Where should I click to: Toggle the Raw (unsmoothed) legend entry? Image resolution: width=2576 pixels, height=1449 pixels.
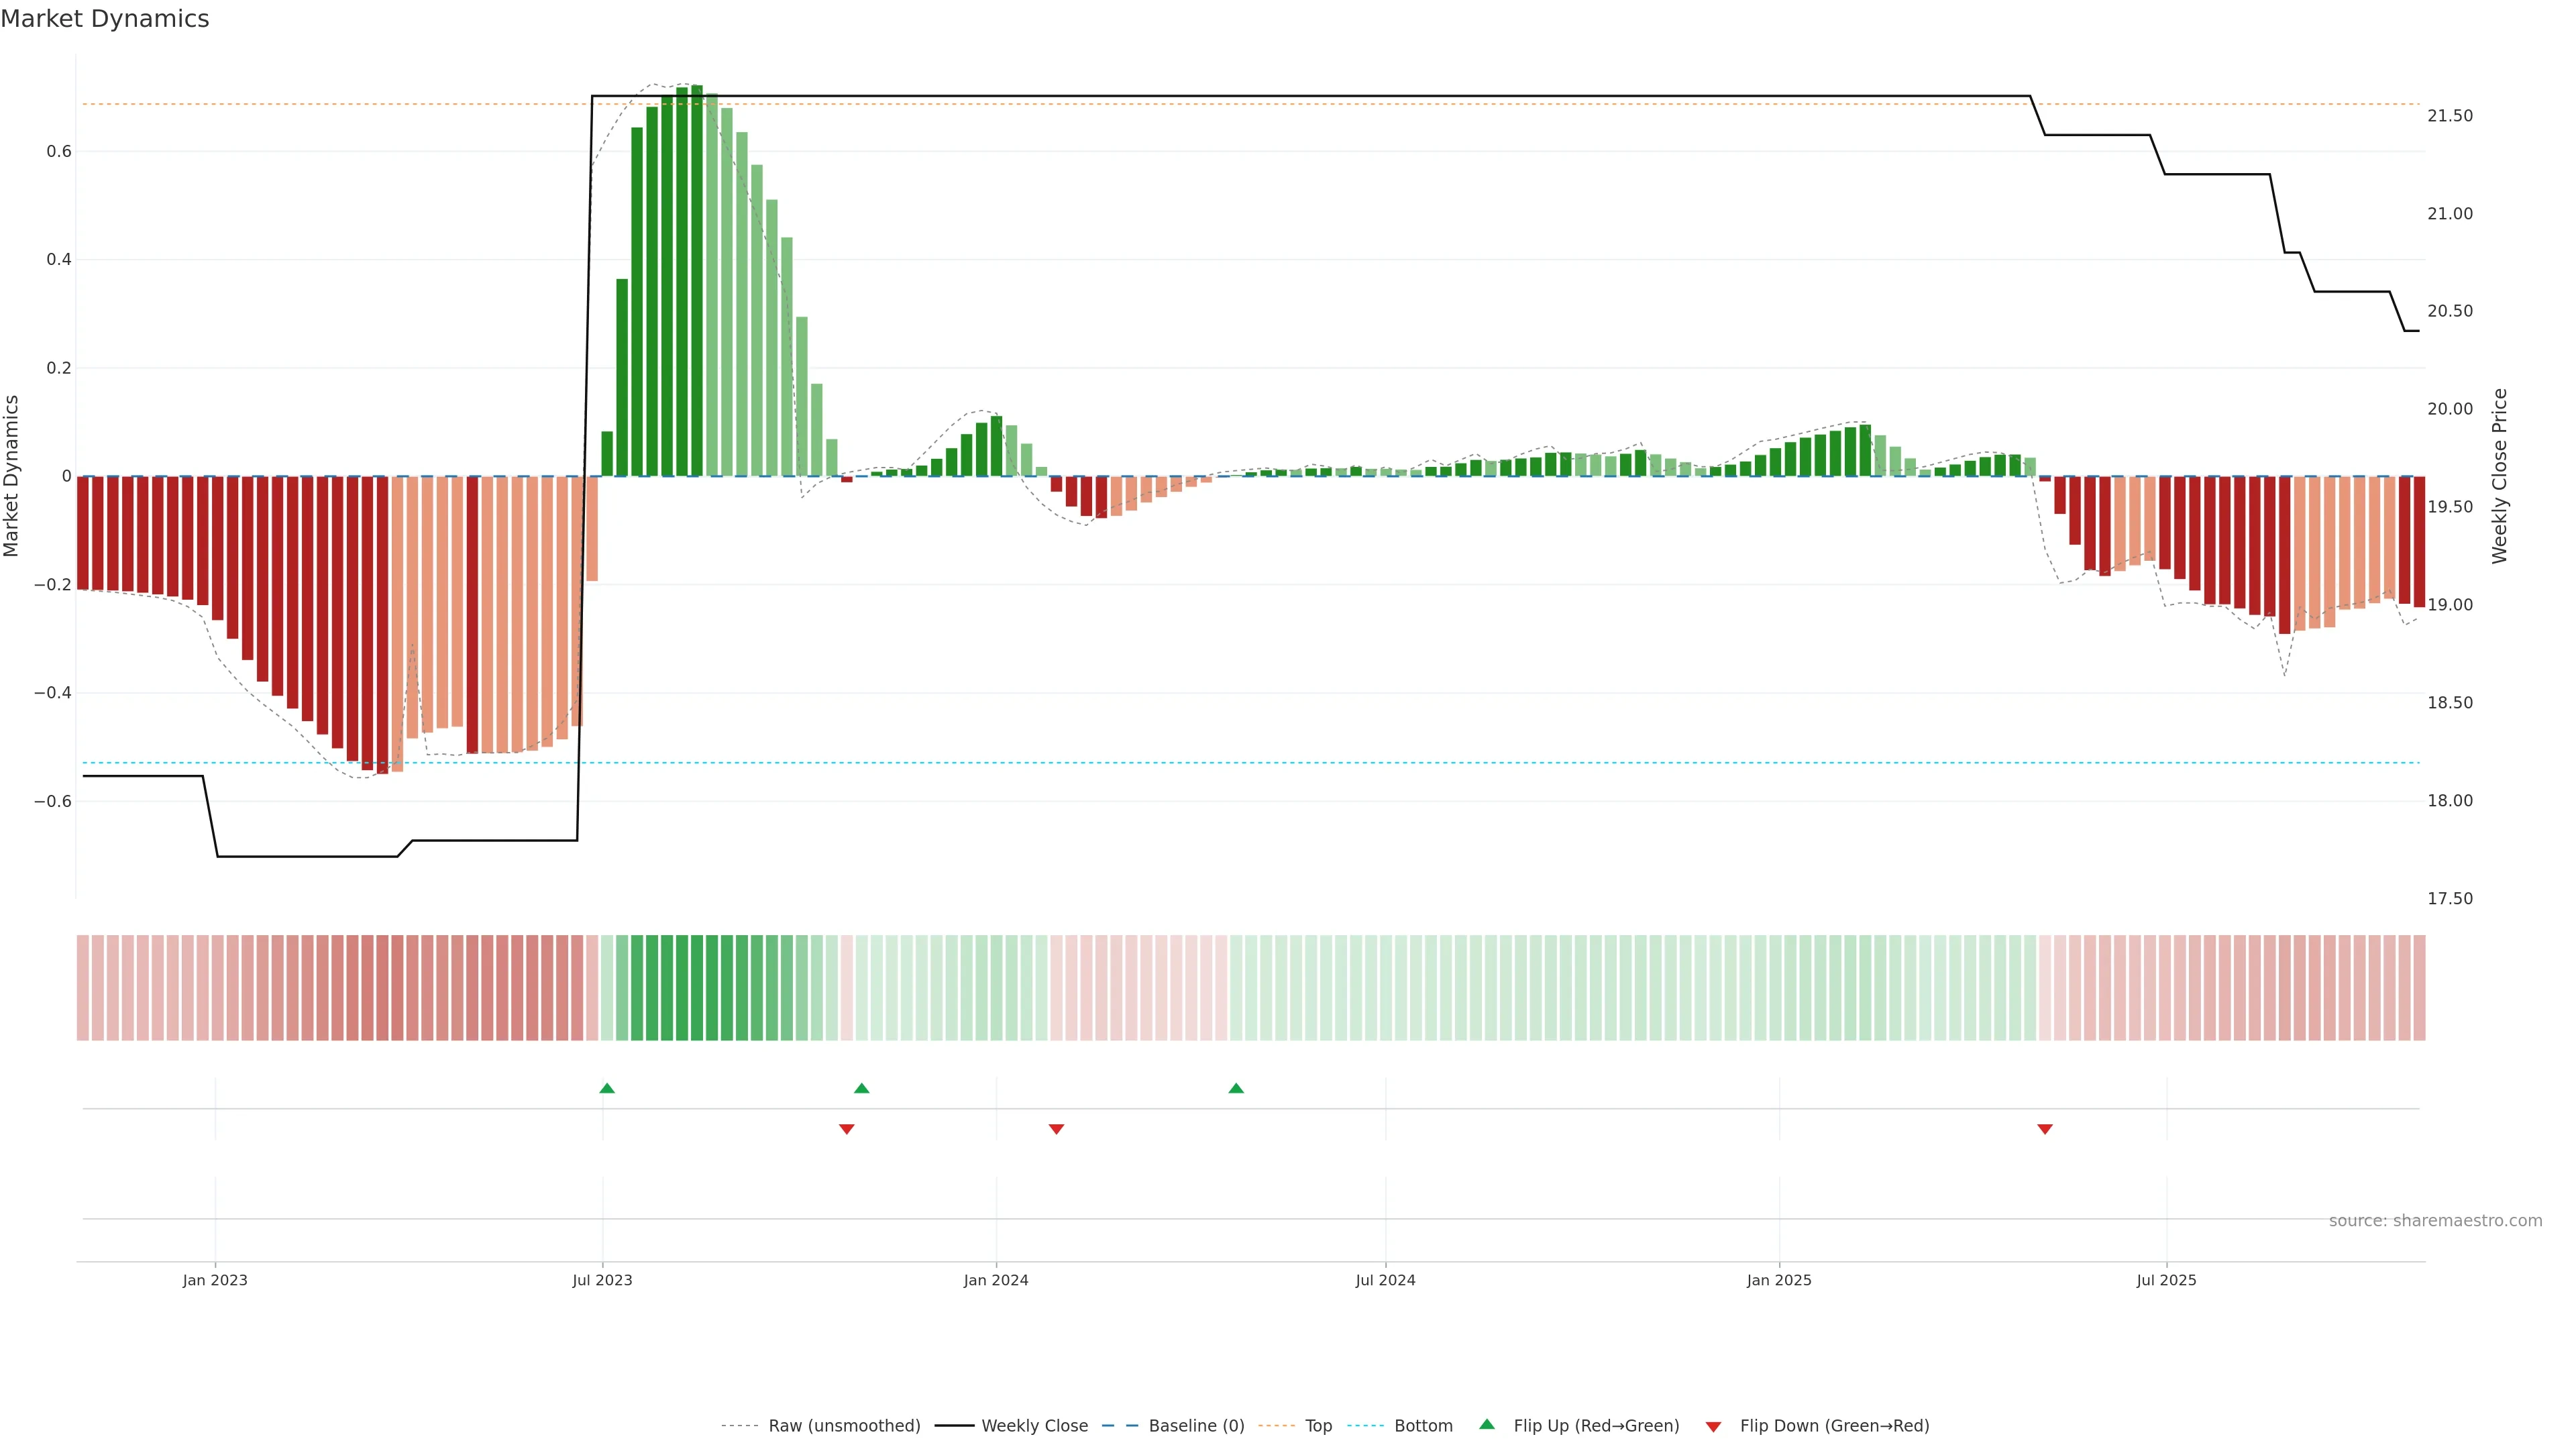tap(843, 1426)
